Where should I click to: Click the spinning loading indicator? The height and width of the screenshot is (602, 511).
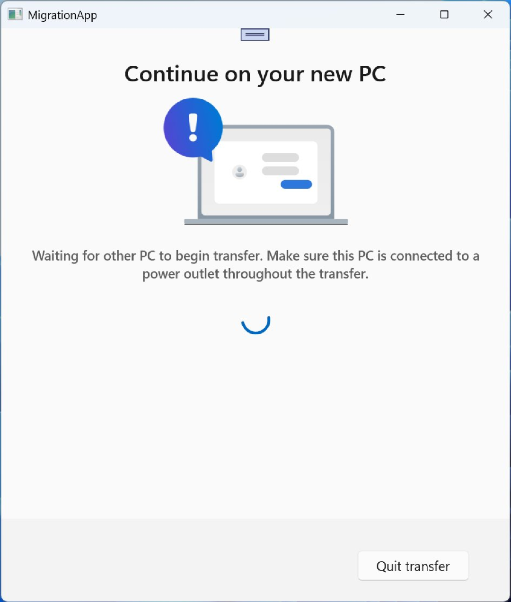click(255, 324)
